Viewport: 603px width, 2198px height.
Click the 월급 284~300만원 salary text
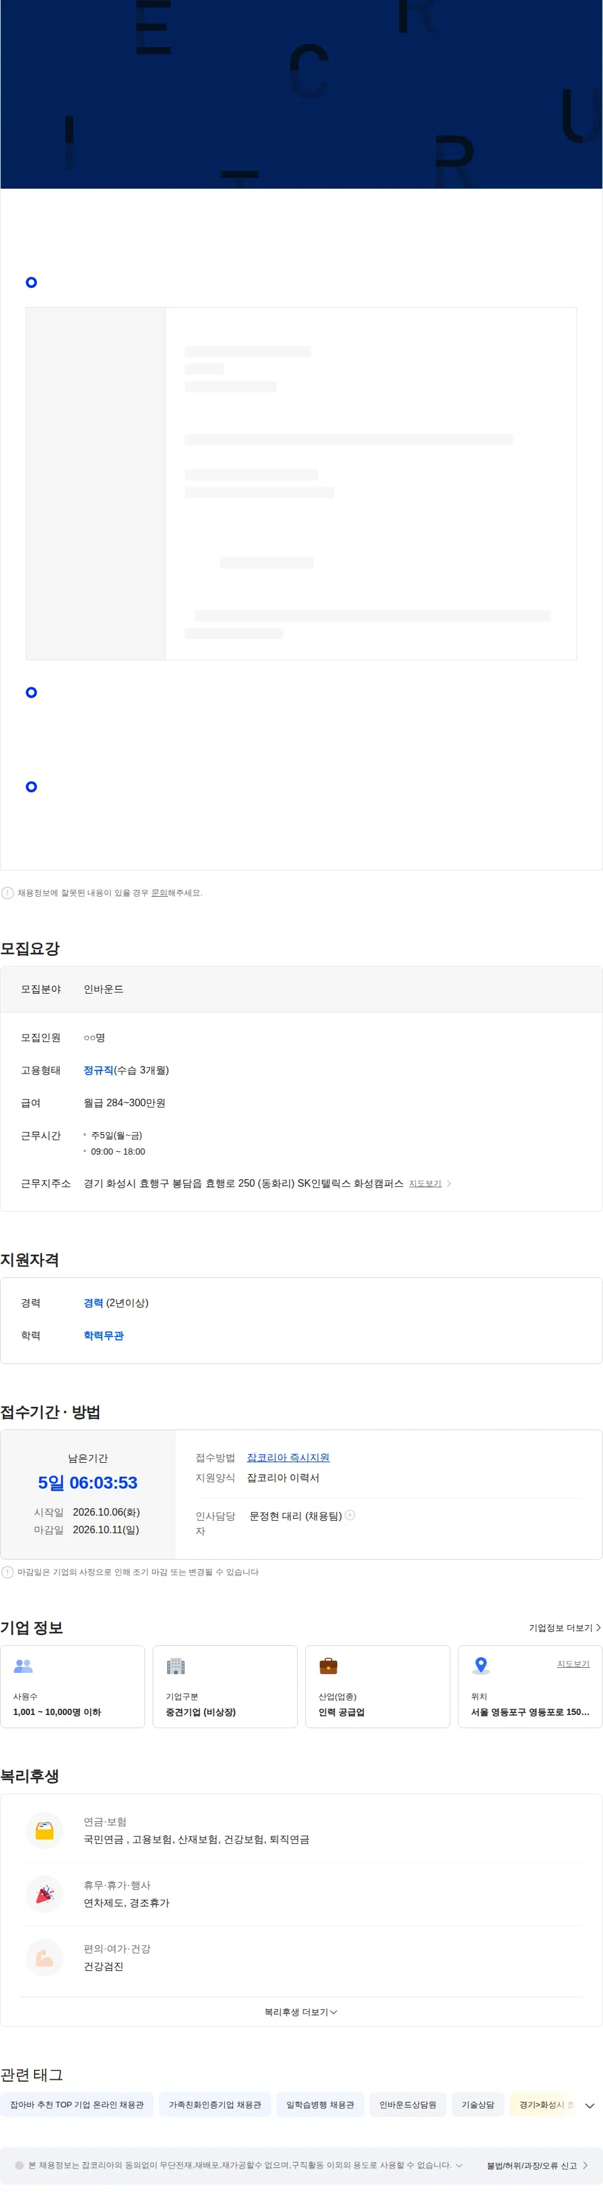(x=124, y=1102)
